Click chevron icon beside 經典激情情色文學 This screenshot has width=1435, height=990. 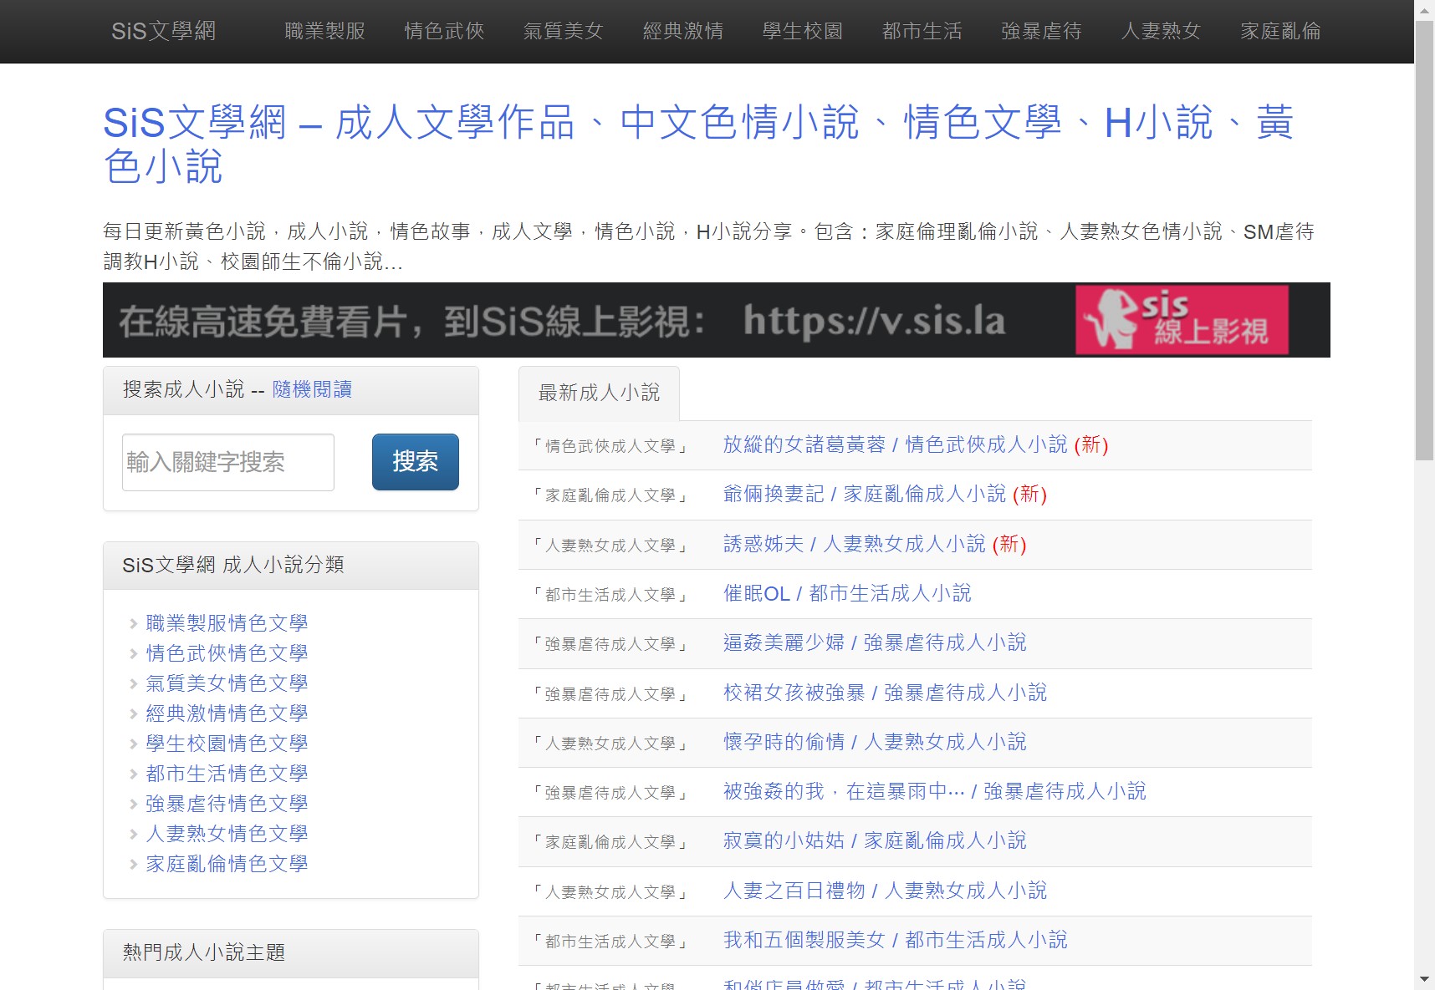(134, 714)
